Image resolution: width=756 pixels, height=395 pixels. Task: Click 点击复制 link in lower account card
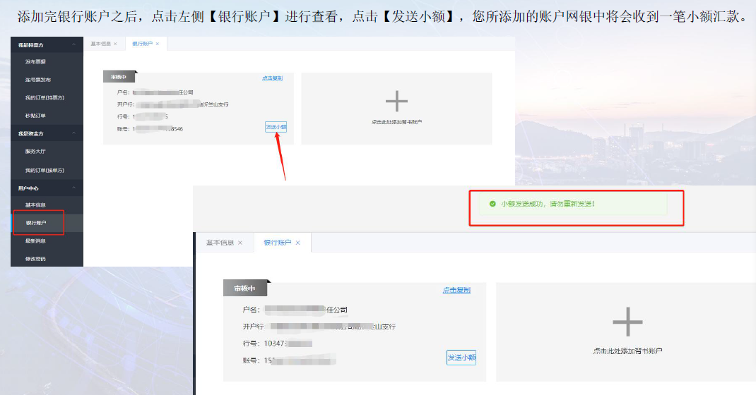[x=456, y=290]
